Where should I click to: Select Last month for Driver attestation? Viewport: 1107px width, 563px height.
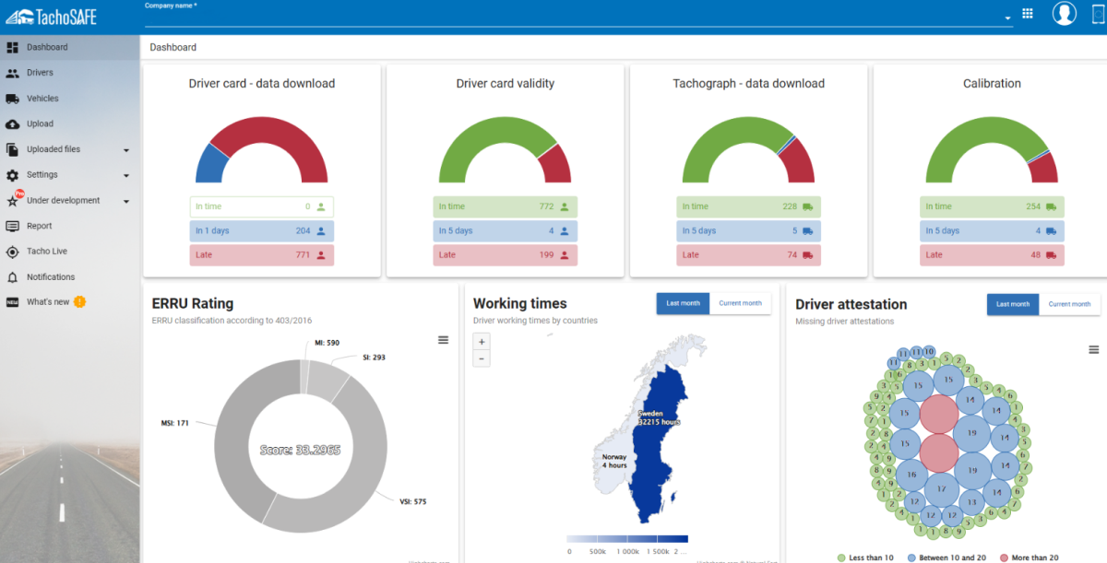coord(1013,304)
